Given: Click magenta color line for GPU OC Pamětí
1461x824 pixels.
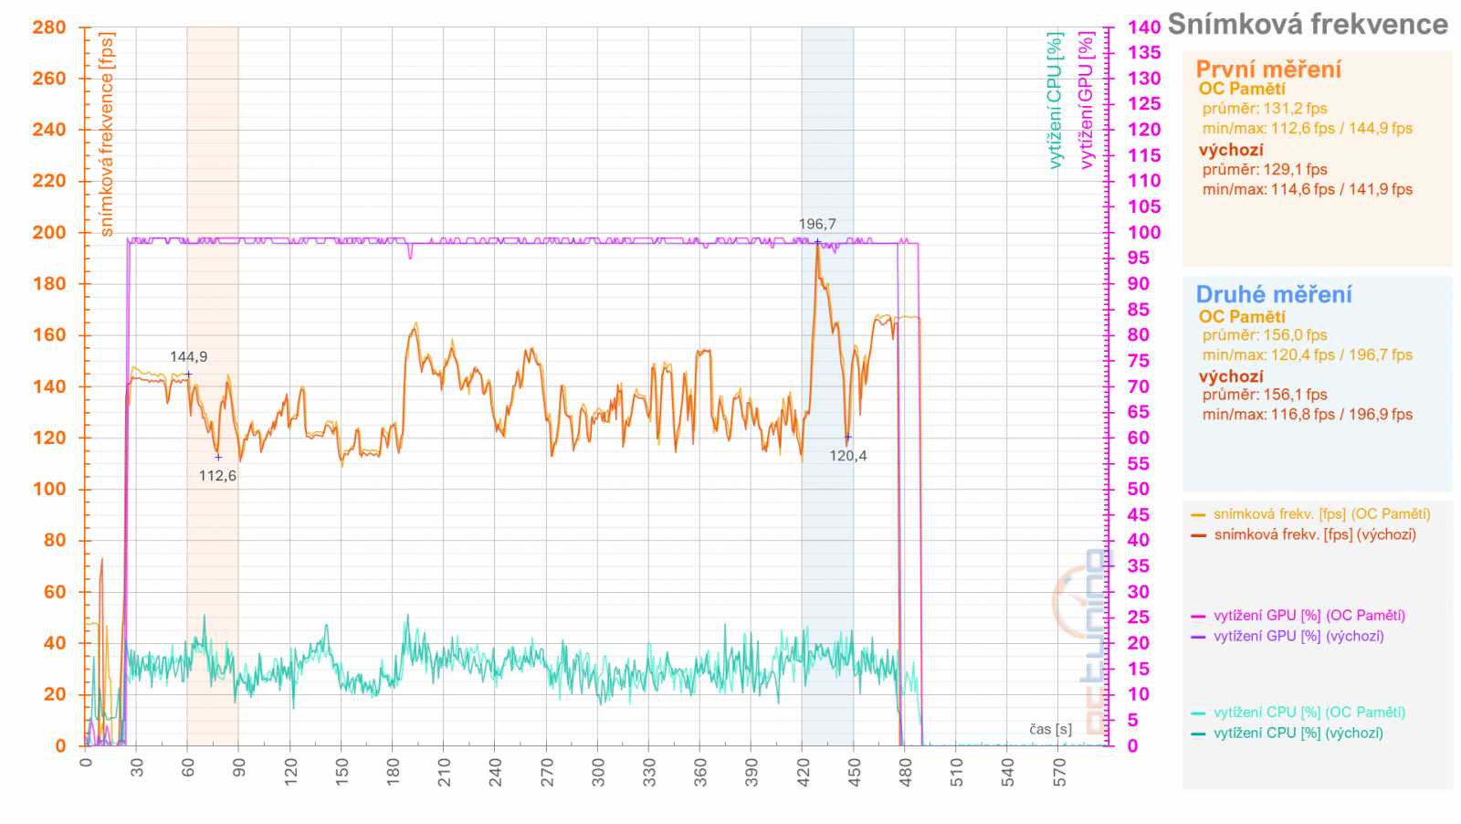Looking at the screenshot, I should point(1199,617).
